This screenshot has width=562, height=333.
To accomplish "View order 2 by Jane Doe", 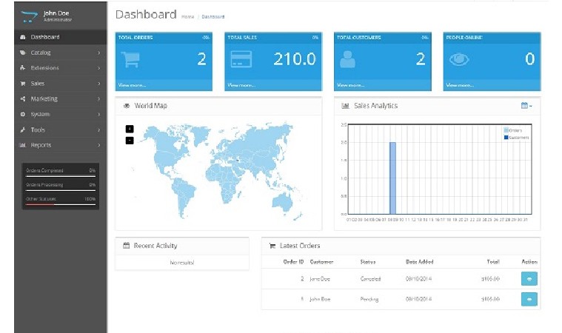I will click(529, 278).
